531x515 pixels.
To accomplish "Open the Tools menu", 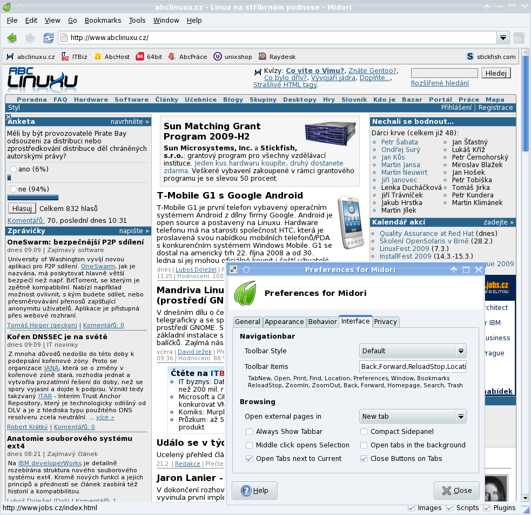I will click(x=137, y=21).
